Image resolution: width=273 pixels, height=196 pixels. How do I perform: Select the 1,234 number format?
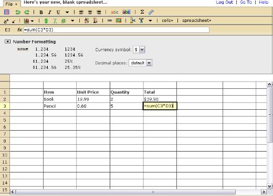point(41,49)
